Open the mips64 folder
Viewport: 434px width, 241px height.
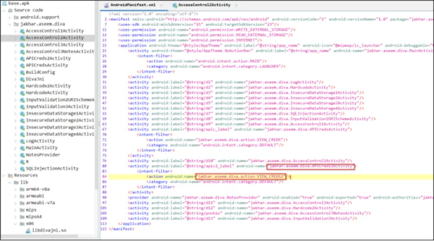(34, 217)
